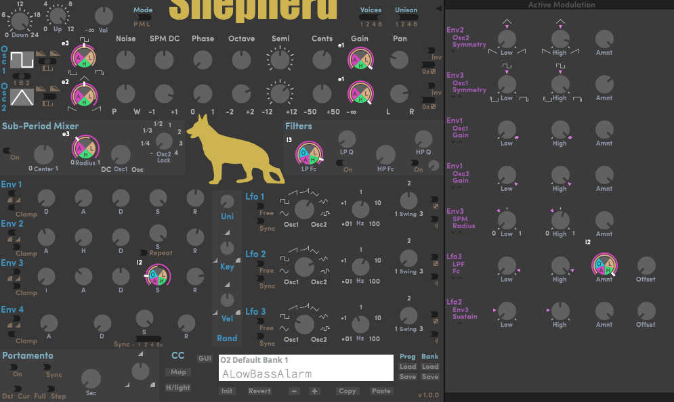Click down chevron under Env3 SPM Radius
This screenshot has height=402, width=674.
coord(453,232)
